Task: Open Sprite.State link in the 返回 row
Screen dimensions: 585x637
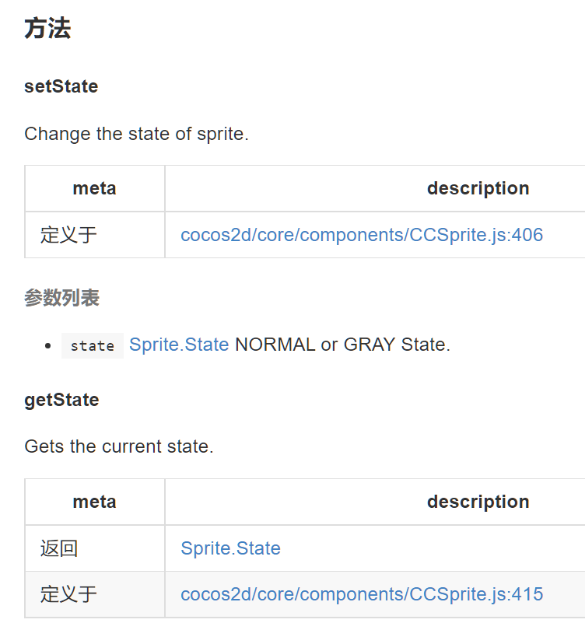Action: click(230, 548)
